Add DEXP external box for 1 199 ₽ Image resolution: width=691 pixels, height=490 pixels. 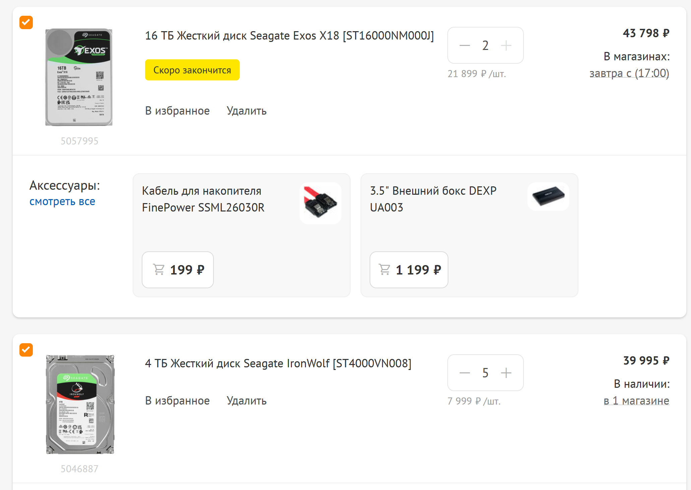tap(409, 269)
